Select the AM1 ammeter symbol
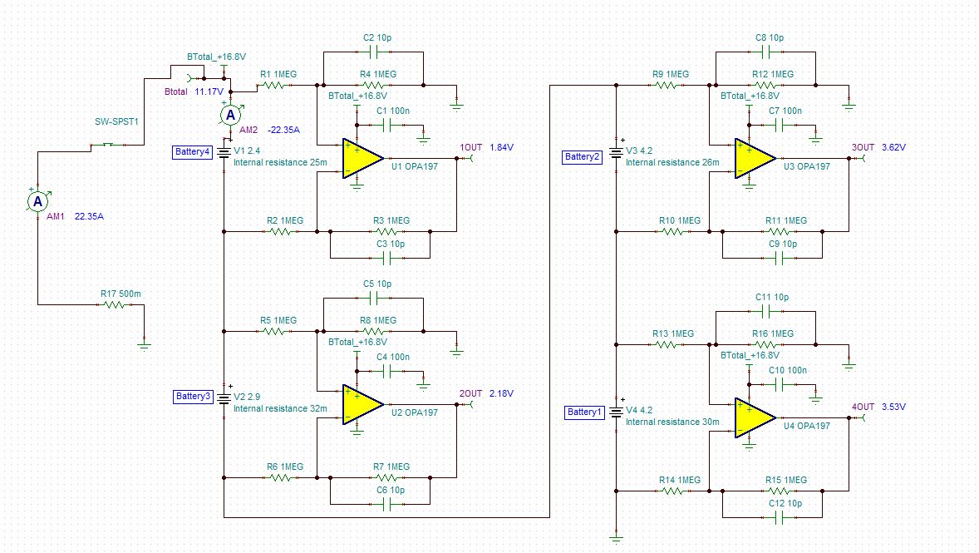This screenshot has height=553, width=979. tap(38, 201)
